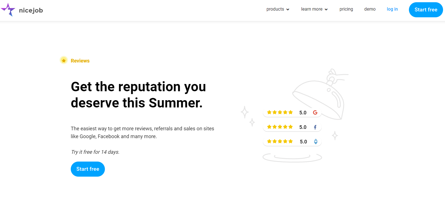Click the NiceJob star logo
This screenshot has width=445, height=197.
coord(8,9)
